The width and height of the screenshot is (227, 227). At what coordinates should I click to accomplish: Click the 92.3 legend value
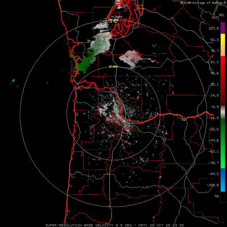pyautogui.click(x=215, y=40)
